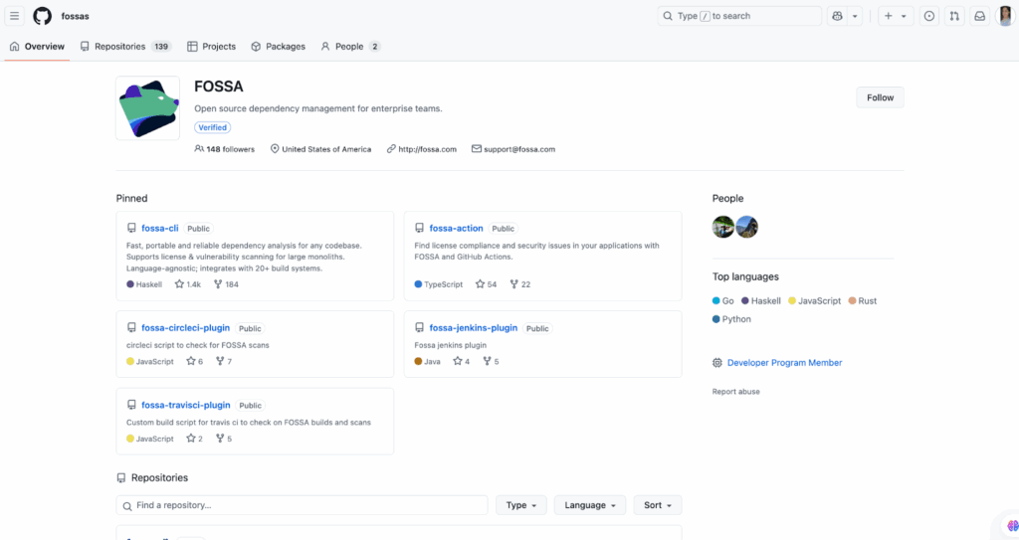Open the http://fossa.com website link
The height and width of the screenshot is (540, 1019).
coord(427,149)
